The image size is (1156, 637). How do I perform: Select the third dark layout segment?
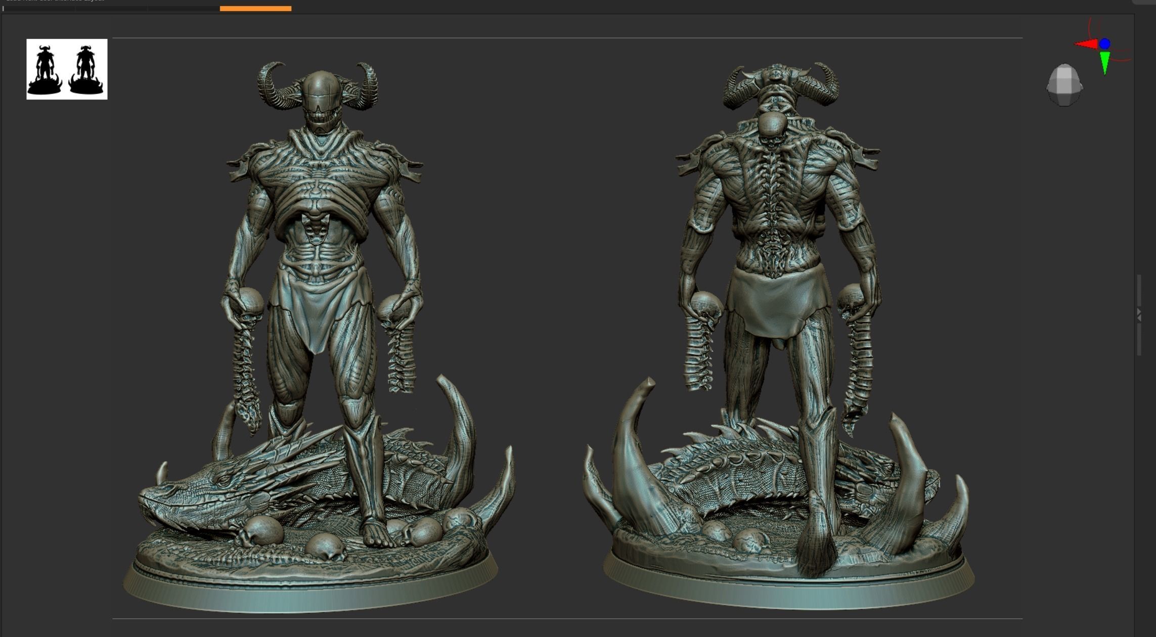[184, 9]
